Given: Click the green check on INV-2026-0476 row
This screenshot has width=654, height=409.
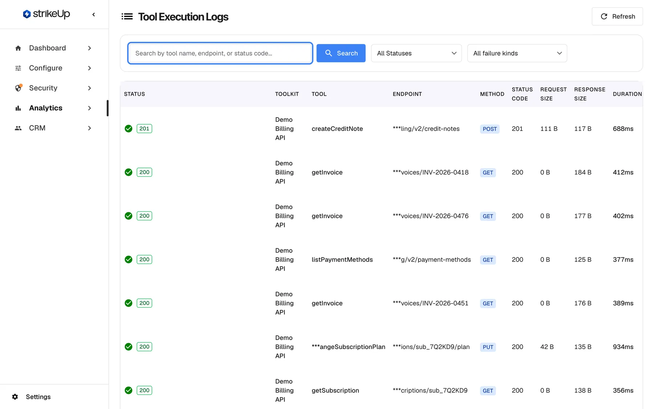Looking at the screenshot, I should [128, 216].
